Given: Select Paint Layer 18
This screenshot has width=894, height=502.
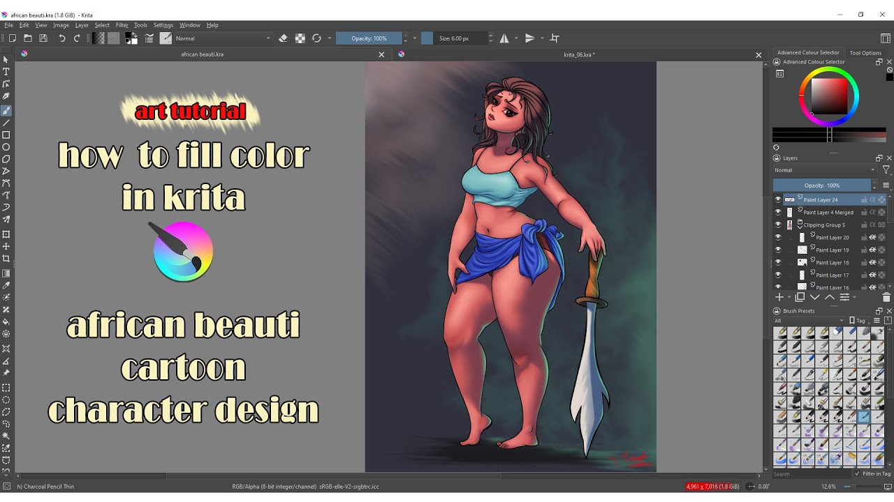Looking at the screenshot, I should (x=832, y=262).
